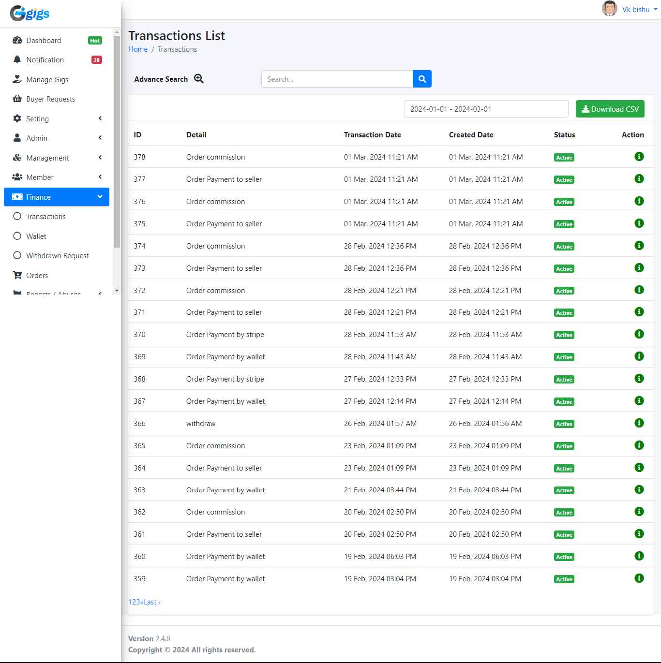Click the Notification bell icon in sidebar

17,59
